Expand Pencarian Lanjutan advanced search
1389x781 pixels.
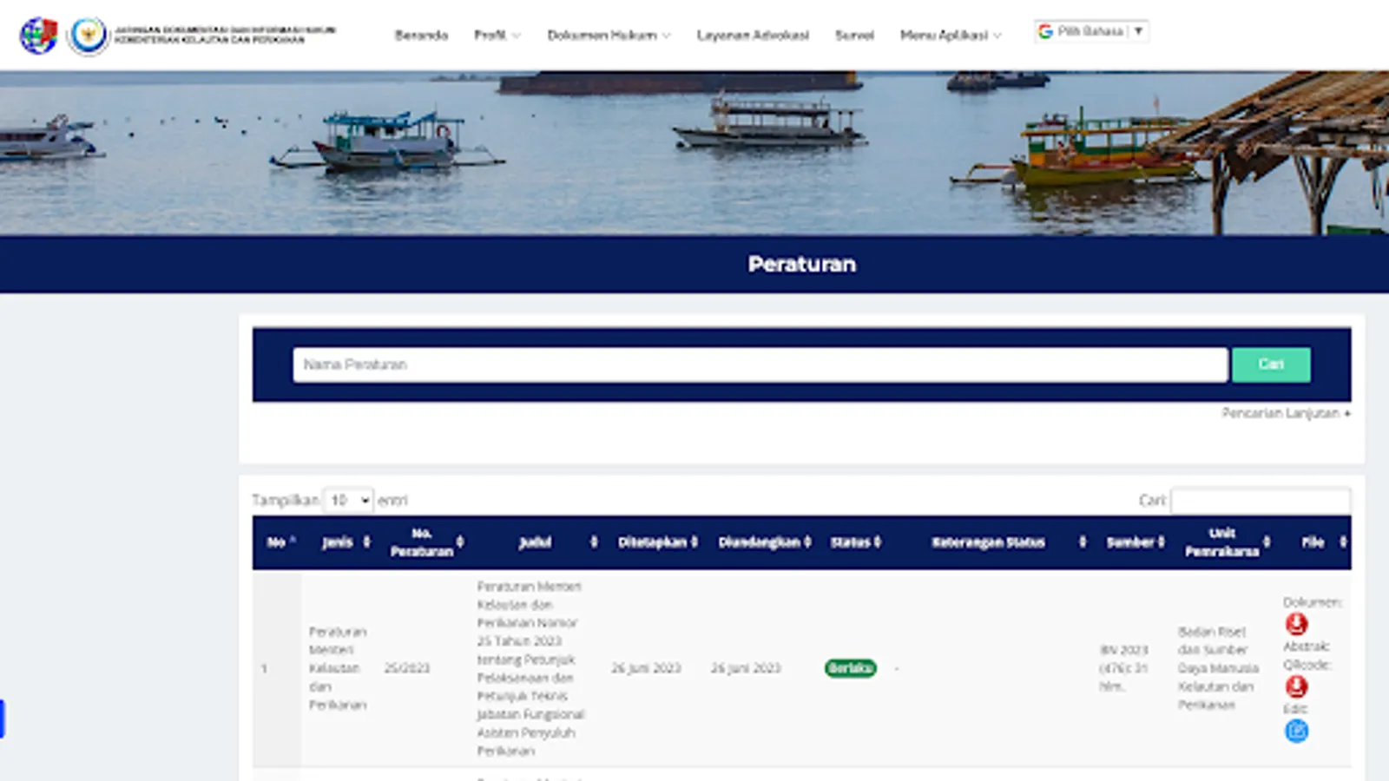(1286, 413)
